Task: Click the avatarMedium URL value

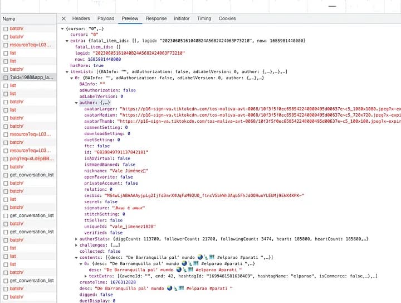Action: pyautogui.click(x=260, y=115)
